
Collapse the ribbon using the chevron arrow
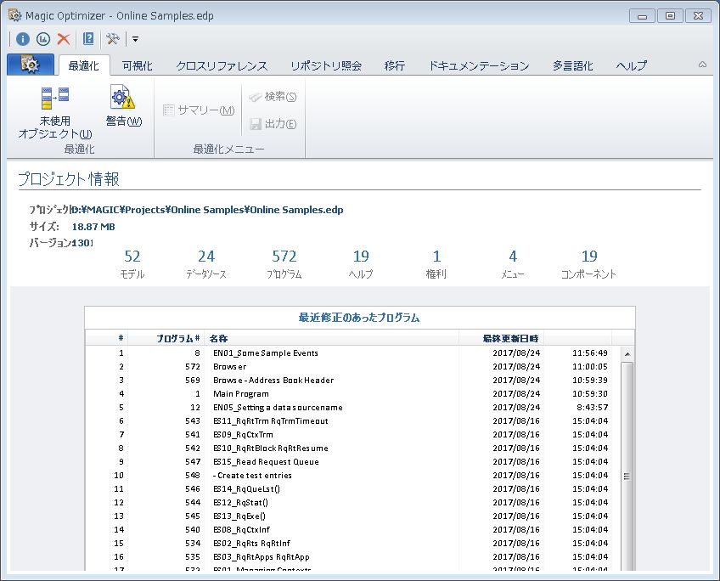(x=702, y=65)
